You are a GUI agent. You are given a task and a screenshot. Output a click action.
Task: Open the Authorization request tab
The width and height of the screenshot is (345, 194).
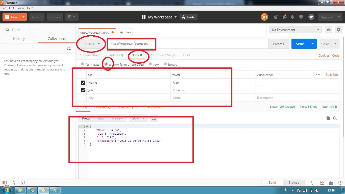89,55
